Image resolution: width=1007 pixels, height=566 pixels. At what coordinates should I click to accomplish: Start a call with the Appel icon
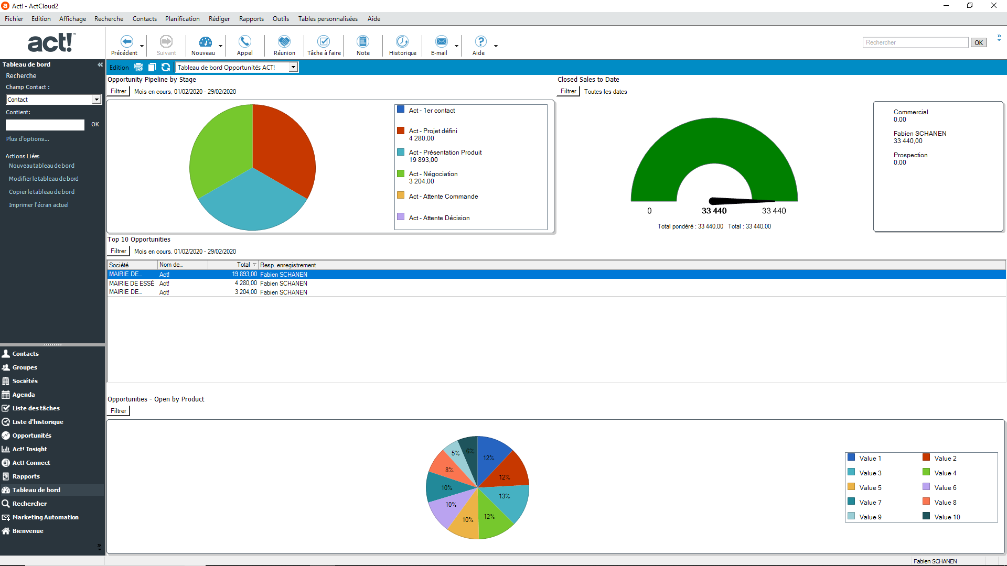245,41
